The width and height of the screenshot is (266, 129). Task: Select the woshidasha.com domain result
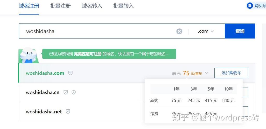(45, 73)
